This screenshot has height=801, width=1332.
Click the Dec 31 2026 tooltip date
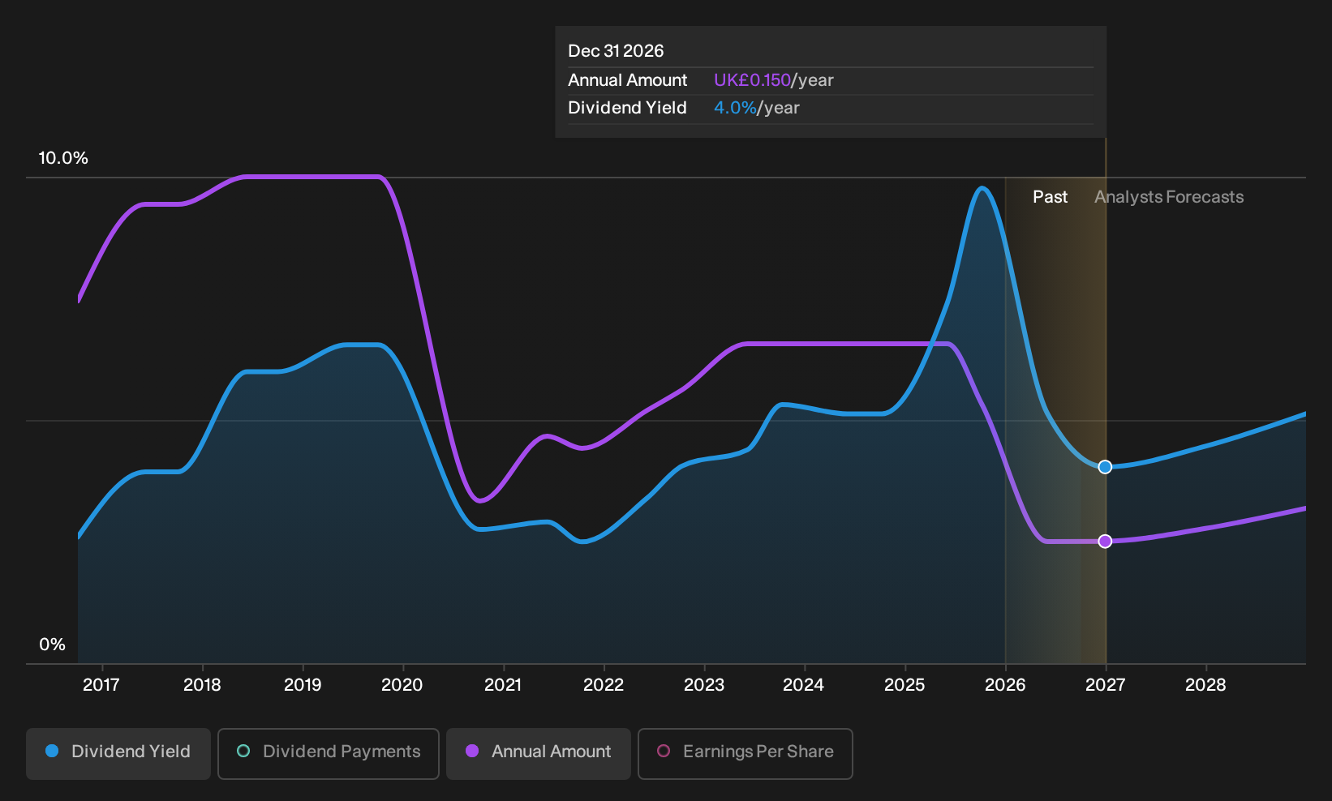pyautogui.click(x=616, y=51)
